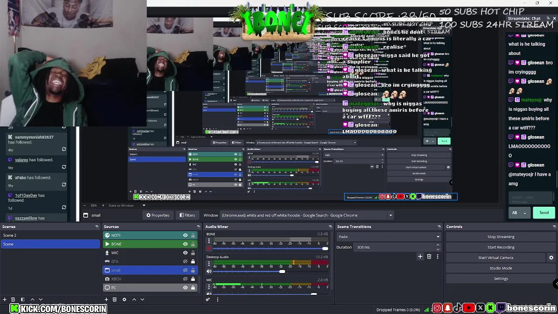558x314 pixels.
Task: Zoom in preview with plus icon
Action: (x=103, y=205)
